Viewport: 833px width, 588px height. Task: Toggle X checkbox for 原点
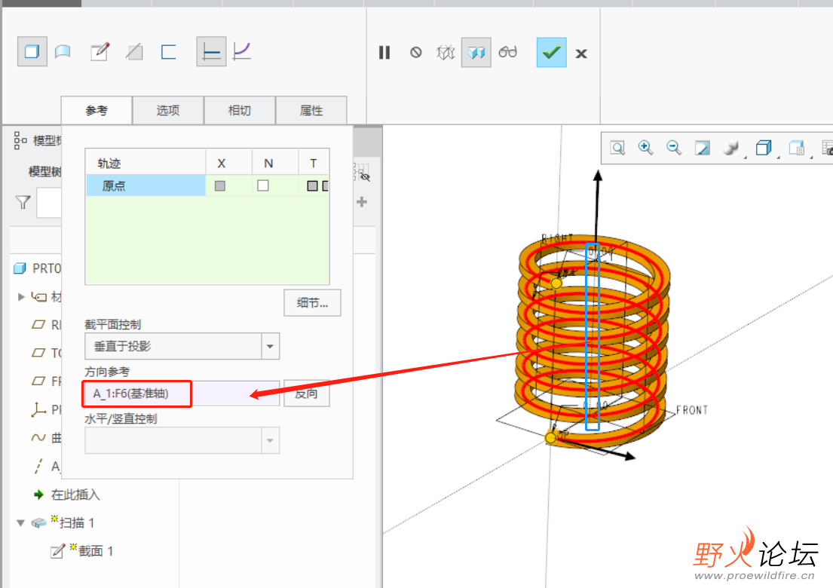point(220,185)
